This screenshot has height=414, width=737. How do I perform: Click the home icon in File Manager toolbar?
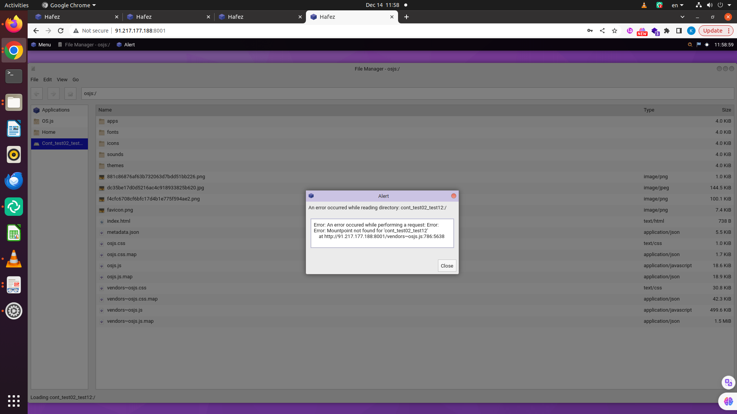click(x=70, y=94)
